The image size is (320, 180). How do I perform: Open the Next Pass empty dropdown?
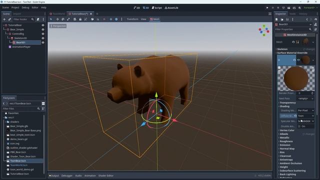coord(305,98)
